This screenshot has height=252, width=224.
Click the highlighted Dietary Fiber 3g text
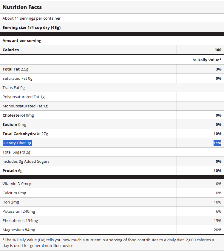click(17, 143)
